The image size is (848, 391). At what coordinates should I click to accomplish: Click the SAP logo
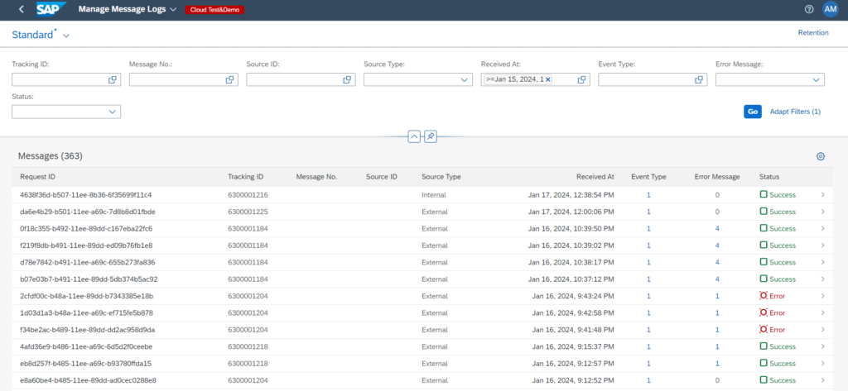click(x=51, y=9)
